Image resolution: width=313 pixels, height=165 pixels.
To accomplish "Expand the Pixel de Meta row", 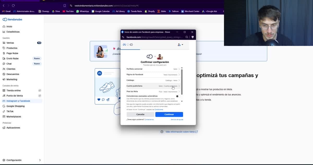I will [x=153, y=92].
